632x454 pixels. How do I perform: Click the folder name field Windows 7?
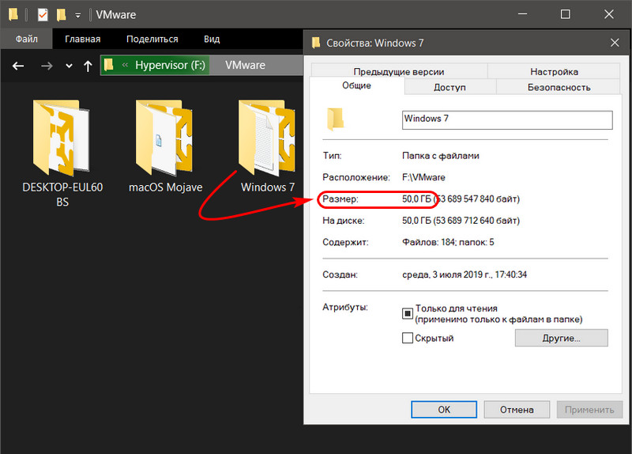[507, 120]
